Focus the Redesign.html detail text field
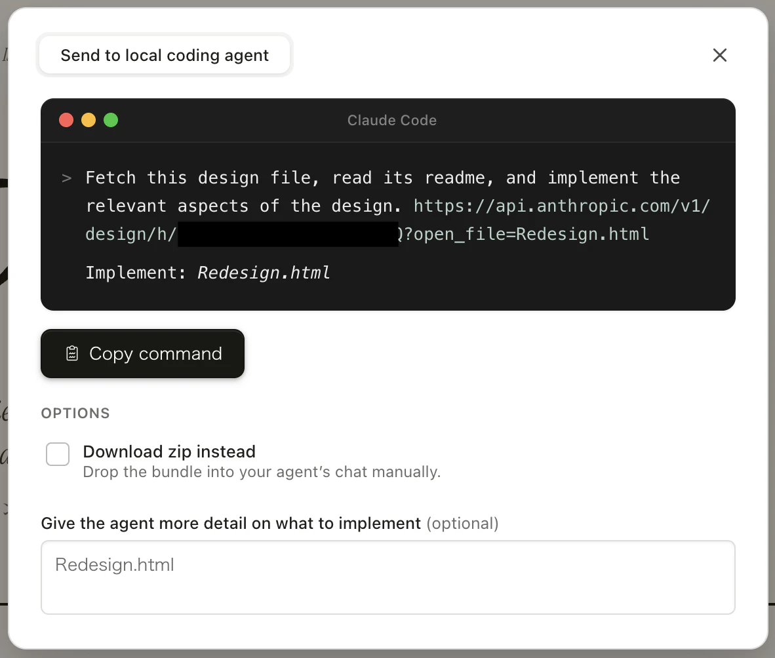The image size is (775, 658). click(x=387, y=577)
